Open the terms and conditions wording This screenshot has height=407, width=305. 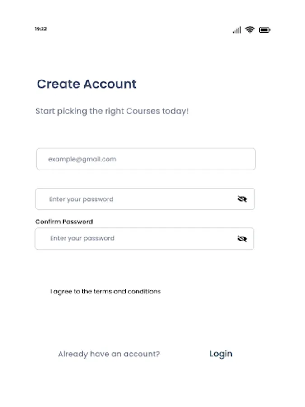(x=127, y=292)
